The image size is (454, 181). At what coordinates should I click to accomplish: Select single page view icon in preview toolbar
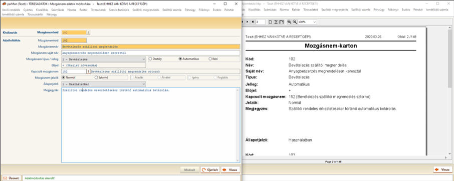[x=271, y=22]
